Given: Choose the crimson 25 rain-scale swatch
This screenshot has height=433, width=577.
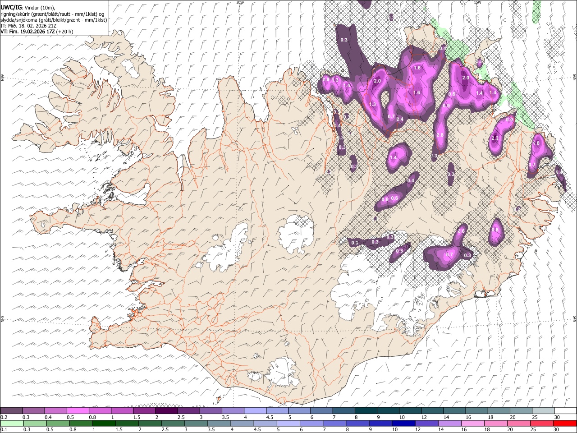Looking at the screenshot, I should point(542,423).
